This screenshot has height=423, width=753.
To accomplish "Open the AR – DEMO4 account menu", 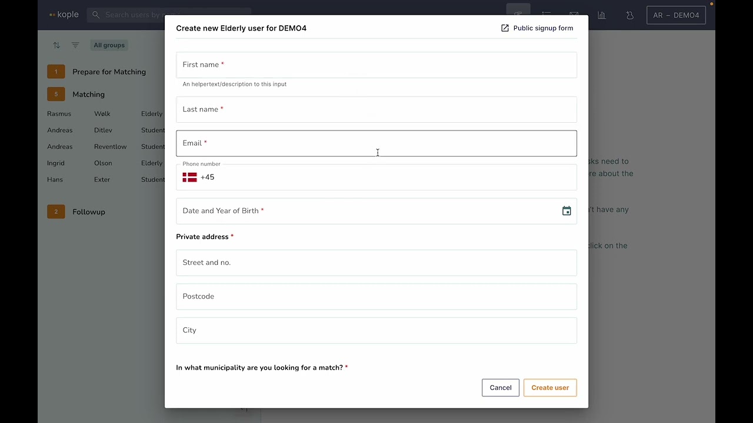I will 676,15.
